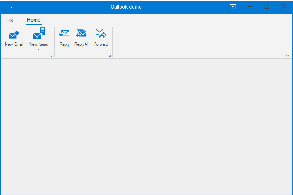This screenshot has width=293, height=195.
Task: Click the Reply envelope icon
Action: pos(64,33)
